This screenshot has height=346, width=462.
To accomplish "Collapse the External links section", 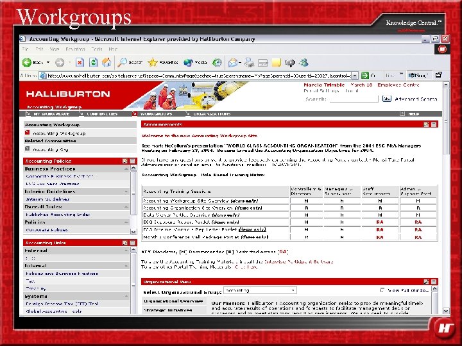I will pyautogui.click(x=126, y=251).
